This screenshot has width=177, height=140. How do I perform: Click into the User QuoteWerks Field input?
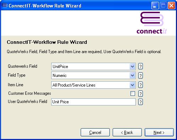click(x=93, y=102)
